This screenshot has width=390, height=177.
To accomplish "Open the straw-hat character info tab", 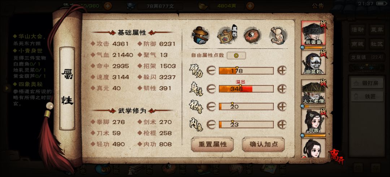I will [200, 35].
